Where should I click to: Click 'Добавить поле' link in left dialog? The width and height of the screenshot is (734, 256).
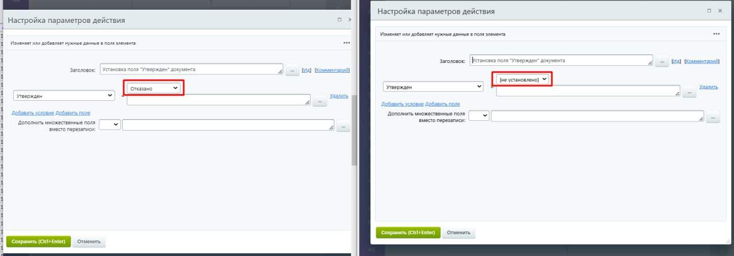[x=73, y=113]
